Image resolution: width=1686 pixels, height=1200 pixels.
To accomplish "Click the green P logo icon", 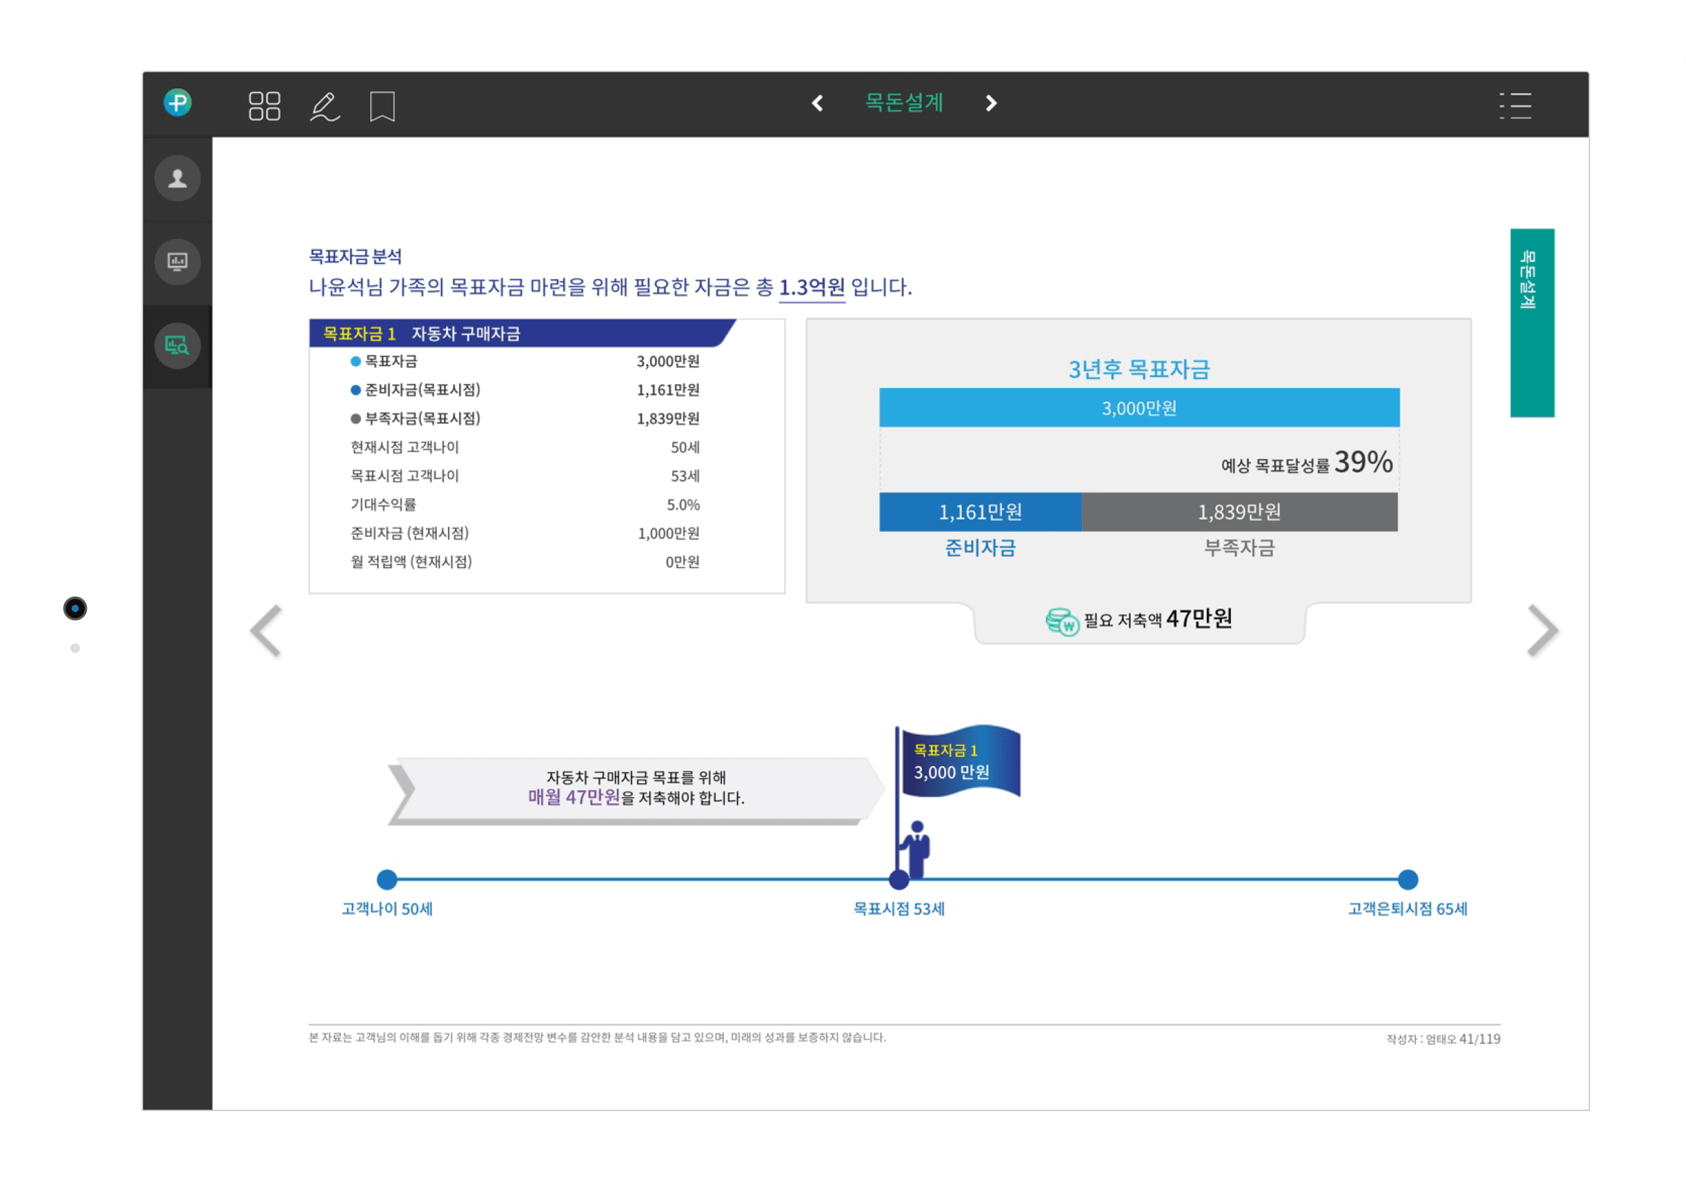I will click(x=177, y=103).
